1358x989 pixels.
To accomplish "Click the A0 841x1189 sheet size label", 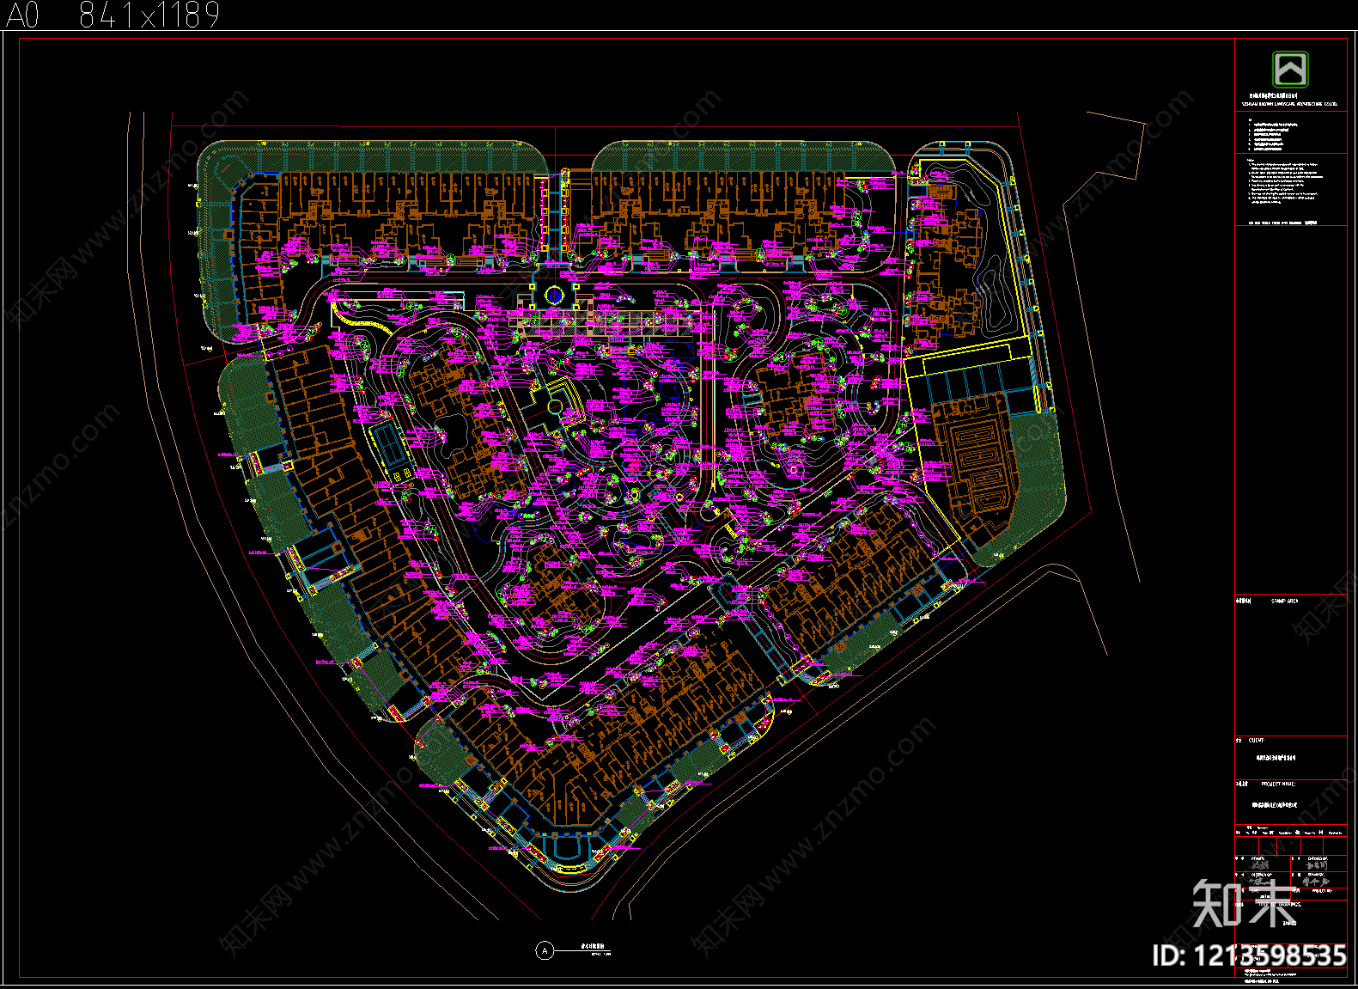I will (x=113, y=15).
